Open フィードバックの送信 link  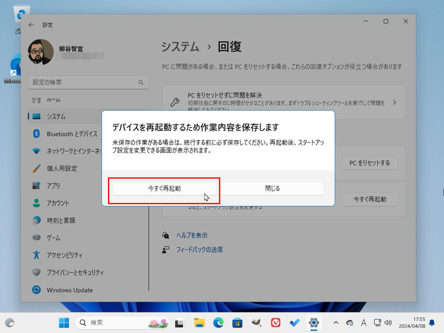pos(199,250)
